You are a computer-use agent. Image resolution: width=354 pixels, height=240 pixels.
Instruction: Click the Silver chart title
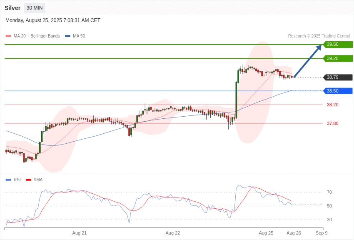click(12, 8)
